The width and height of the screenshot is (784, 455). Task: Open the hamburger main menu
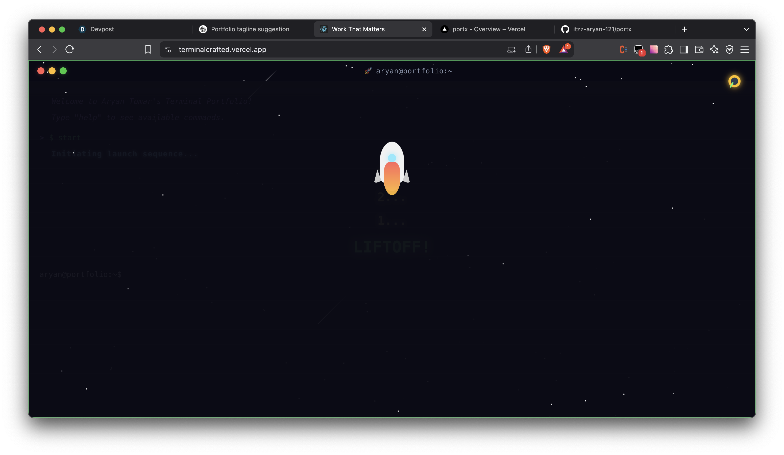745,50
